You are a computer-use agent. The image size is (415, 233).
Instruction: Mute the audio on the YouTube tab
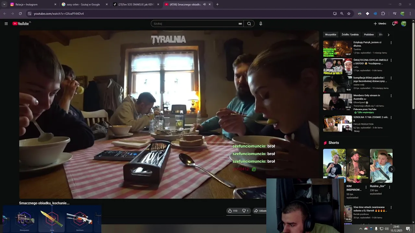(204, 5)
